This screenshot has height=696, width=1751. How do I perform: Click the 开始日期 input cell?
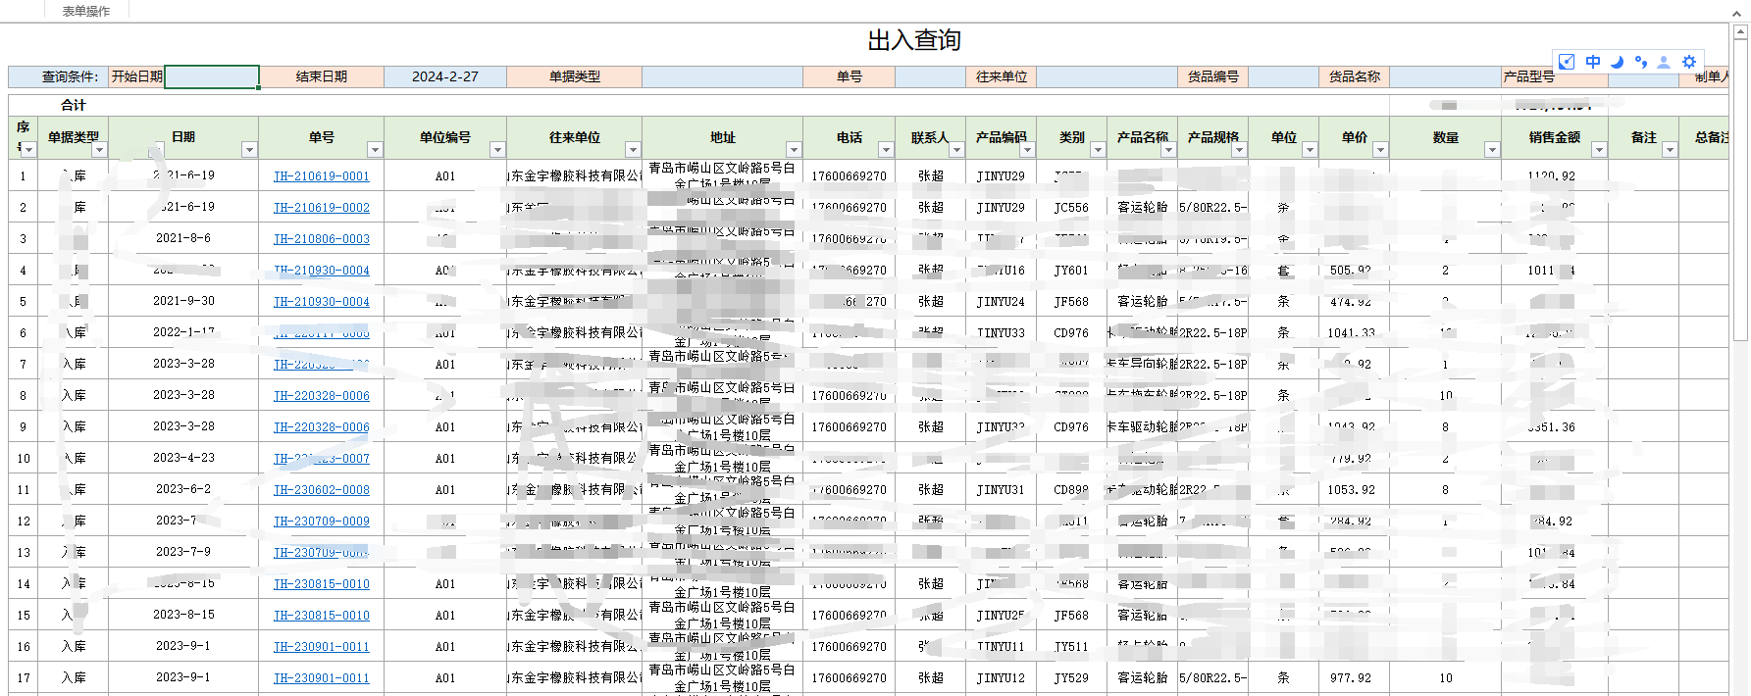(211, 76)
